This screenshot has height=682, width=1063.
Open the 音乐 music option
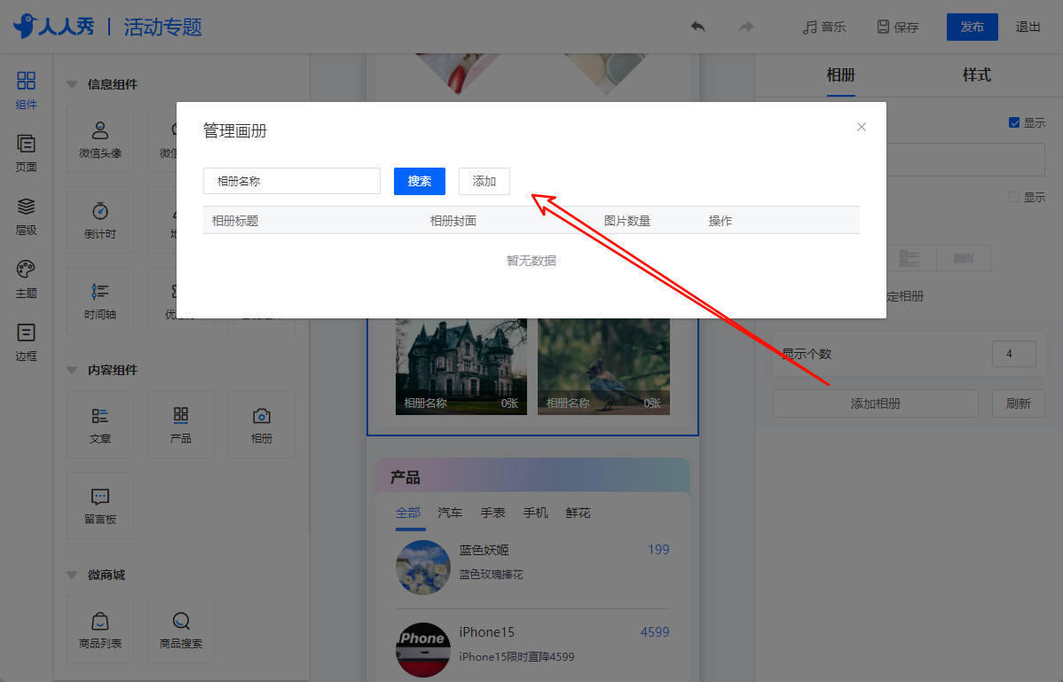tap(824, 27)
